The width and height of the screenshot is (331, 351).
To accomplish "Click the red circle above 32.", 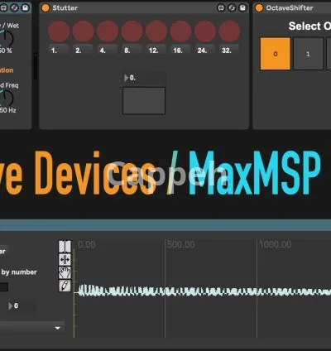I will [229, 31].
